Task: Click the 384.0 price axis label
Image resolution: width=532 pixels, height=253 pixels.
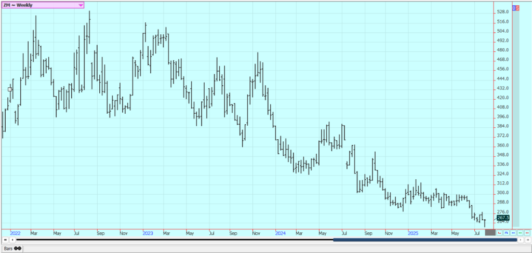Action: [x=503, y=126]
